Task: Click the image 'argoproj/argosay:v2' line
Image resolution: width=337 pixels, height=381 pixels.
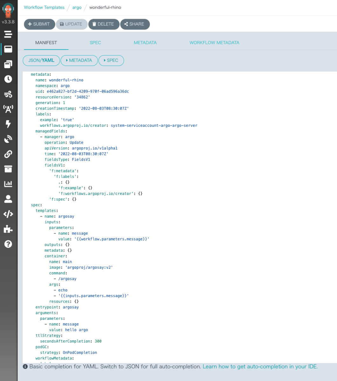Action: [81, 267]
